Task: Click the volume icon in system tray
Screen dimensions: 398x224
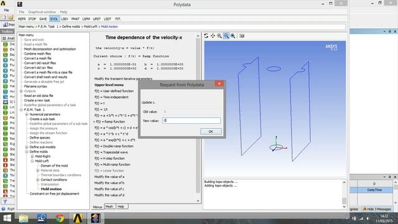Action: [x=368, y=218]
